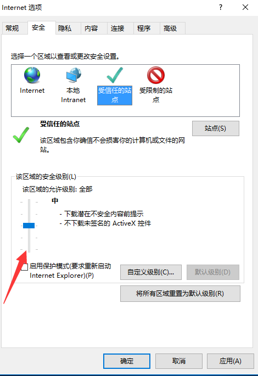Click the 站点(S) button
The width and height of the screenshot is (258, 376).
tap(216, 128)
